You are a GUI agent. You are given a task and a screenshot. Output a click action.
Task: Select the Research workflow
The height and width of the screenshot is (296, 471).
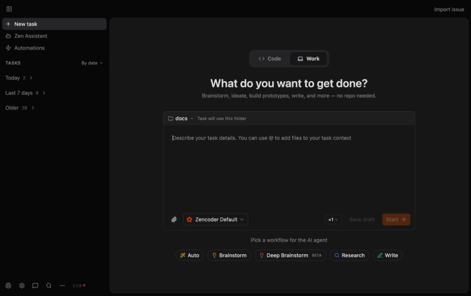(349, 255)
